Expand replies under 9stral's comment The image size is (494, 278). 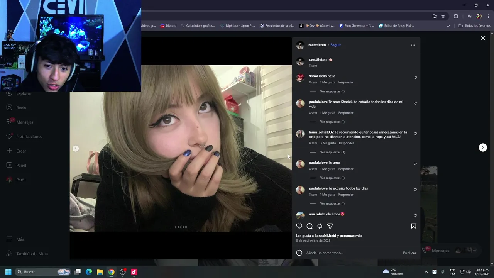[332, 92]
